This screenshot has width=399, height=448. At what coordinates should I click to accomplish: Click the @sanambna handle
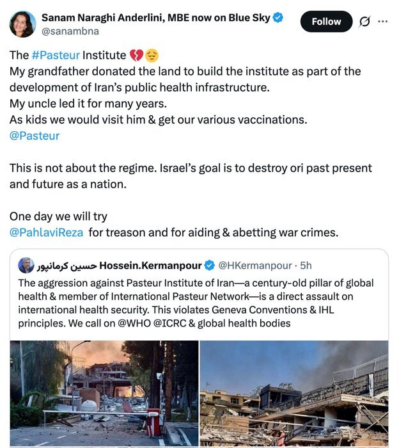[70, 31]
